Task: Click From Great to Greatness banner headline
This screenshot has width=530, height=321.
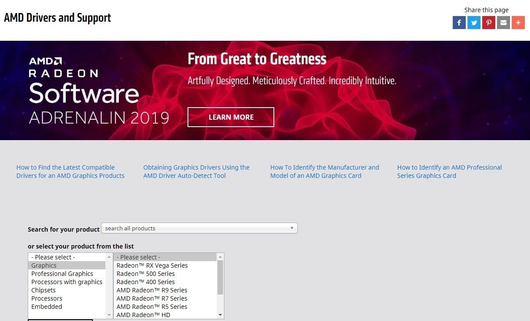Action: coord(257,59)
